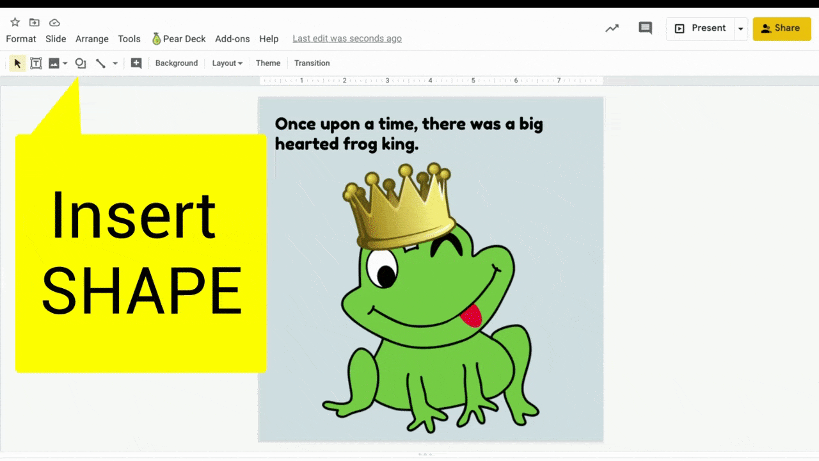Open the Background options
Image resolution: width=819 pixels, height=461 pixels.
(177, 63)
